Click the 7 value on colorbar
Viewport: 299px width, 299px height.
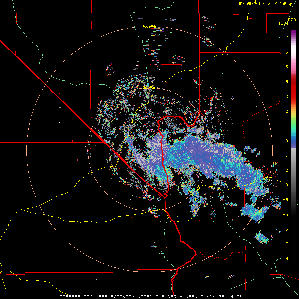click(287, 37)
